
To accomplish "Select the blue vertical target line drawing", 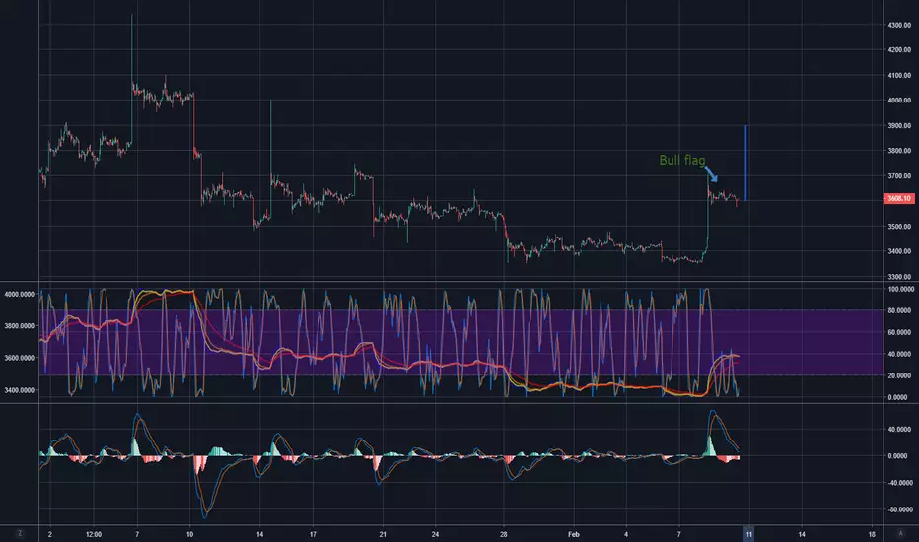I will pos(745,163).
